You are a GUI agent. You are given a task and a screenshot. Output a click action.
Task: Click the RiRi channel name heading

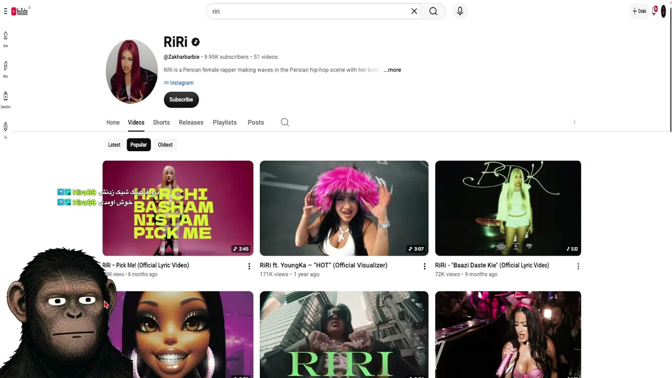point(175,42)
